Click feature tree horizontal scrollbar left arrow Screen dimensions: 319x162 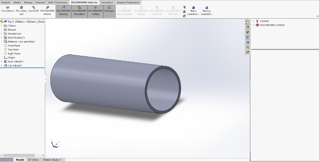(1, 155)
